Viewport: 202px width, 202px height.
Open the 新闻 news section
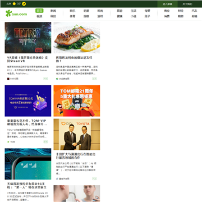(53, 11)
